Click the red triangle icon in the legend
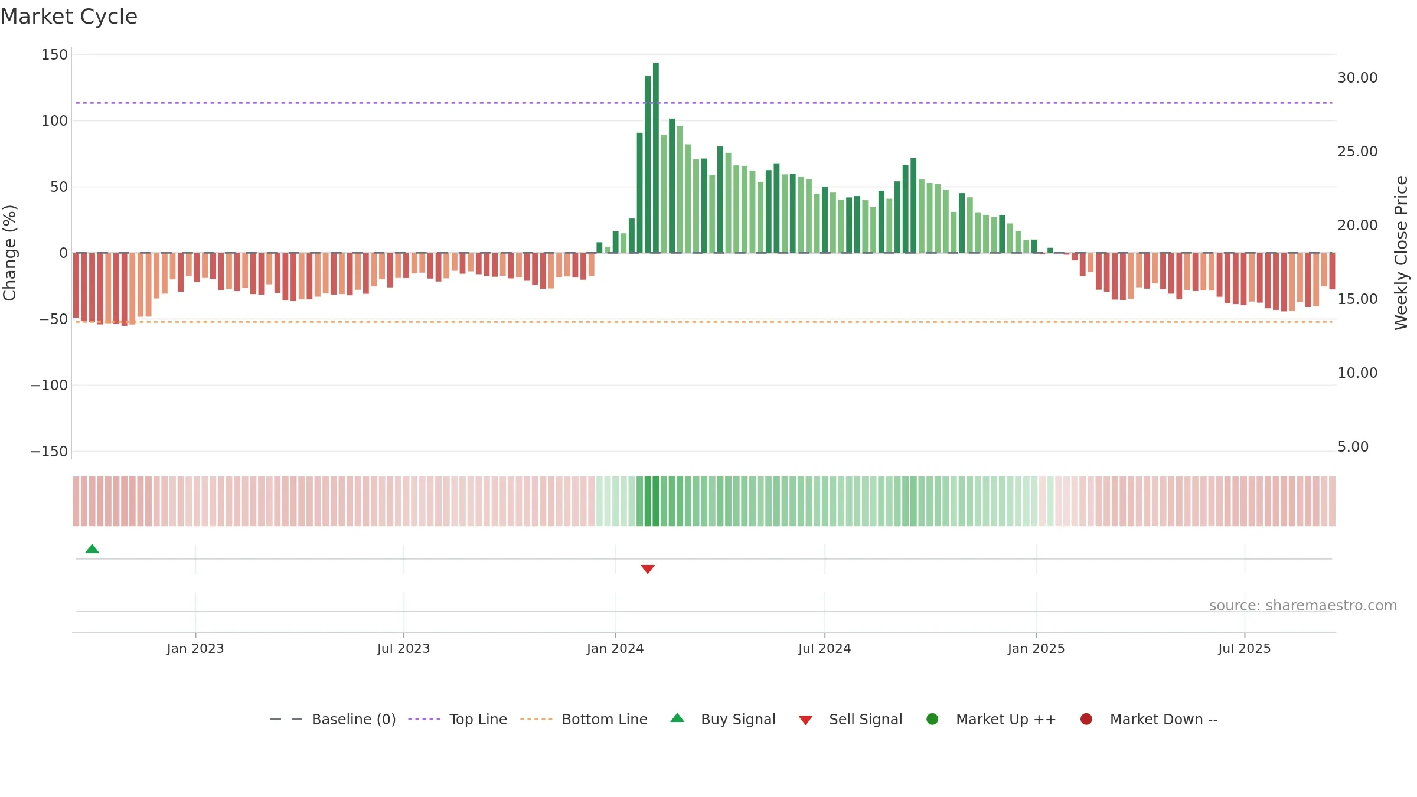This screenshot has width=1417, height=797. click(806, 720)
